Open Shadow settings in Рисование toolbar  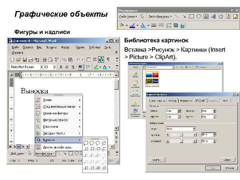(x=176, y=25)
